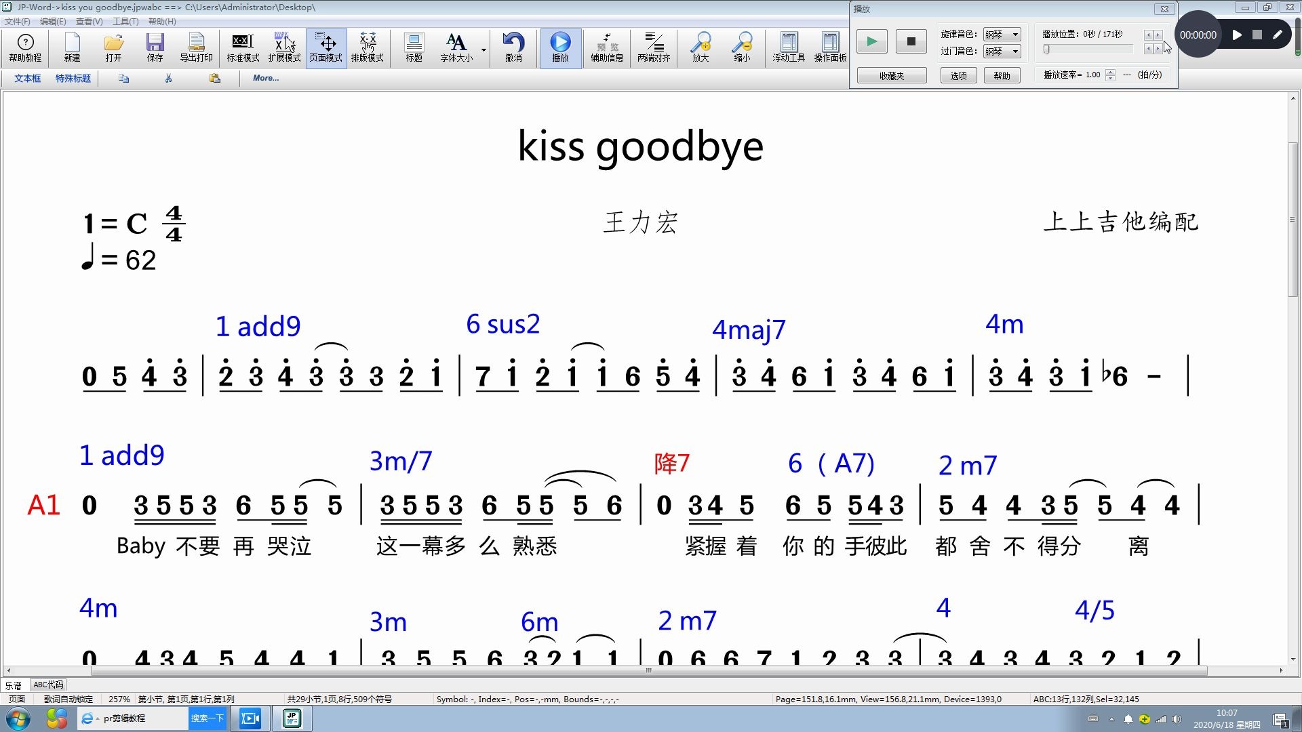Click the pencil icon in recorder overlay
The image size is (1302, 732).
1278,35
